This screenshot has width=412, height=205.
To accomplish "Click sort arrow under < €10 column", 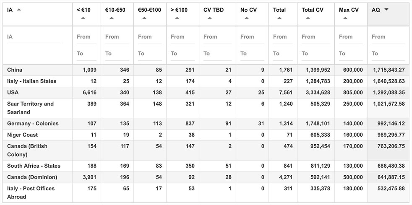I will point(83,18).
